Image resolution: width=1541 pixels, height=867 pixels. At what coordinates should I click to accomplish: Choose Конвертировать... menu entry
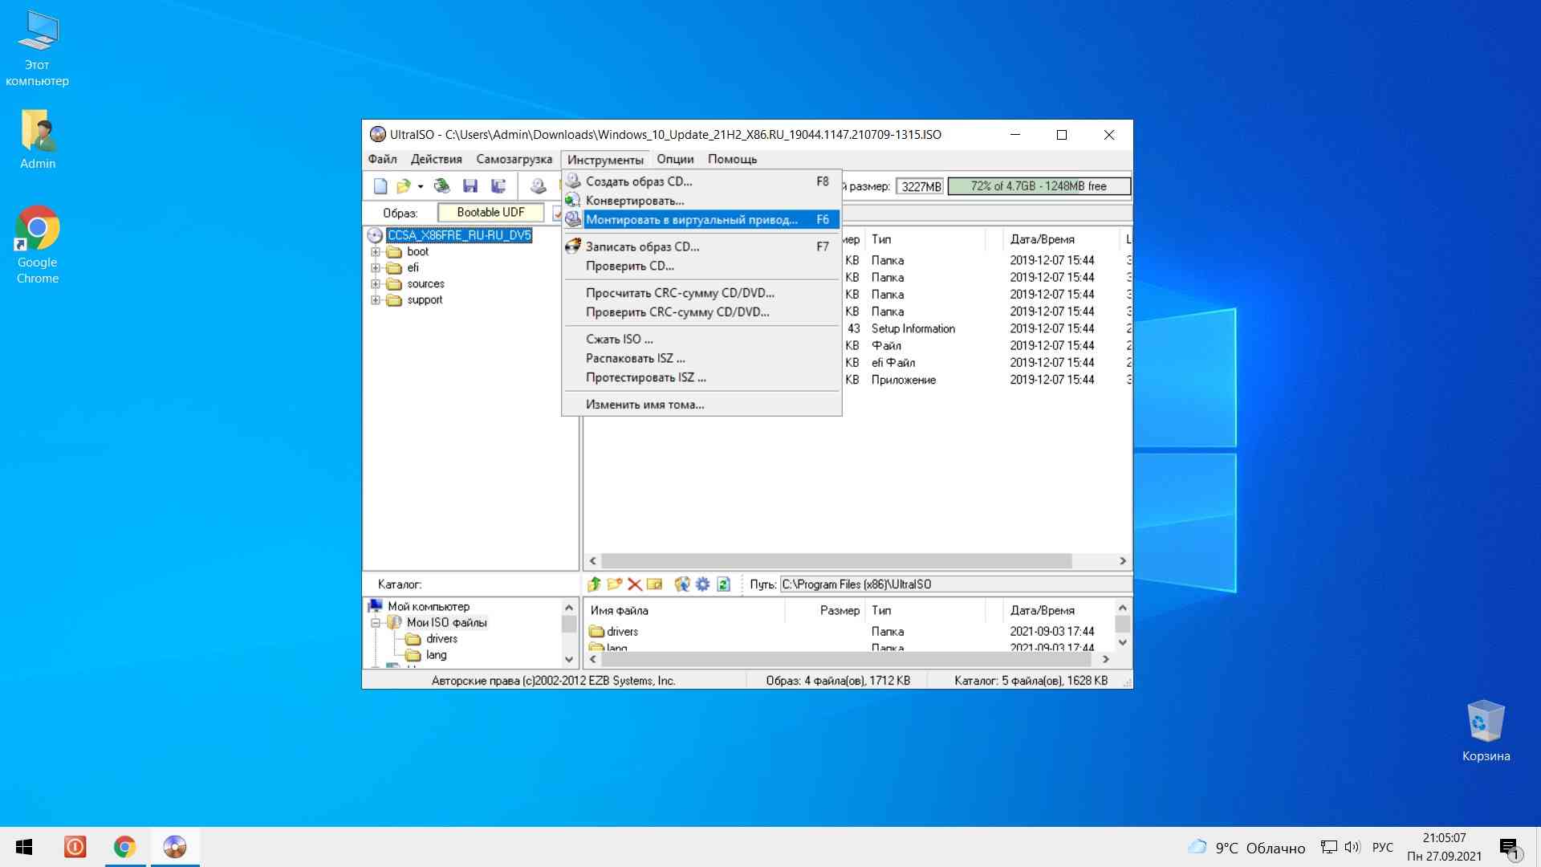click(x=701, y=201)
